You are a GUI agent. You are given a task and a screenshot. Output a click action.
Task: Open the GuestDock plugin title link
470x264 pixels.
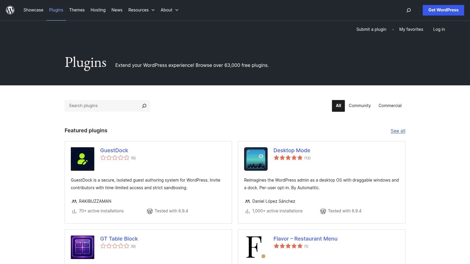(114, 150)
